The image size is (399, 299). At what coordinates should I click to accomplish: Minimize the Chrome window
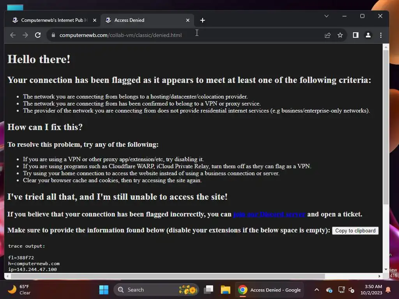coord(344,16)
